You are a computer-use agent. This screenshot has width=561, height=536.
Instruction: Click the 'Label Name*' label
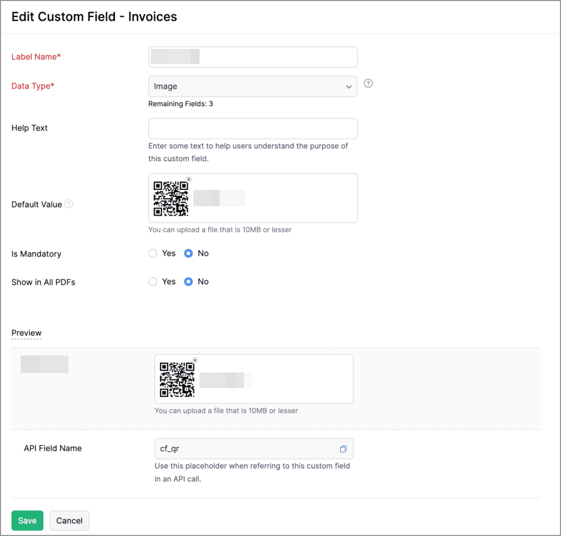[x=36, y=56]
